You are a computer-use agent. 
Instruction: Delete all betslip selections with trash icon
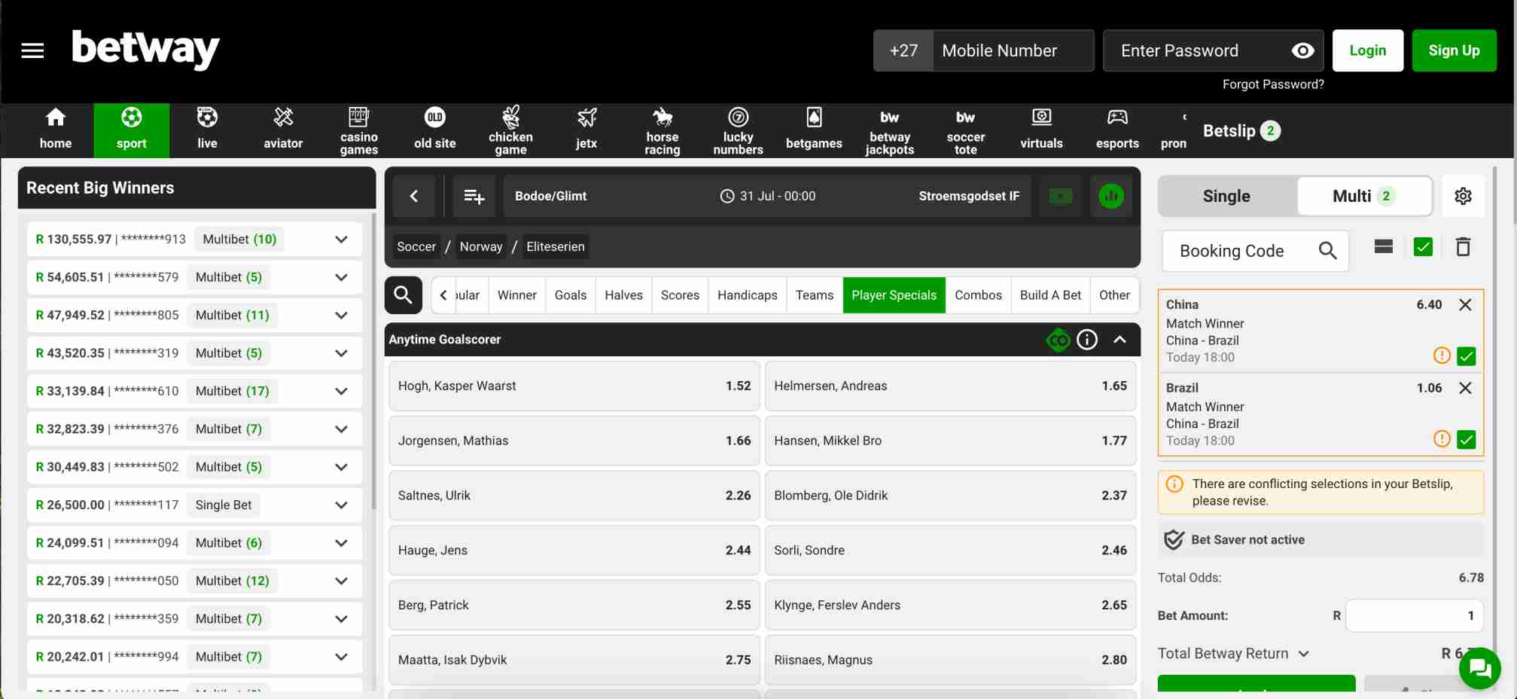(1463, 247)
